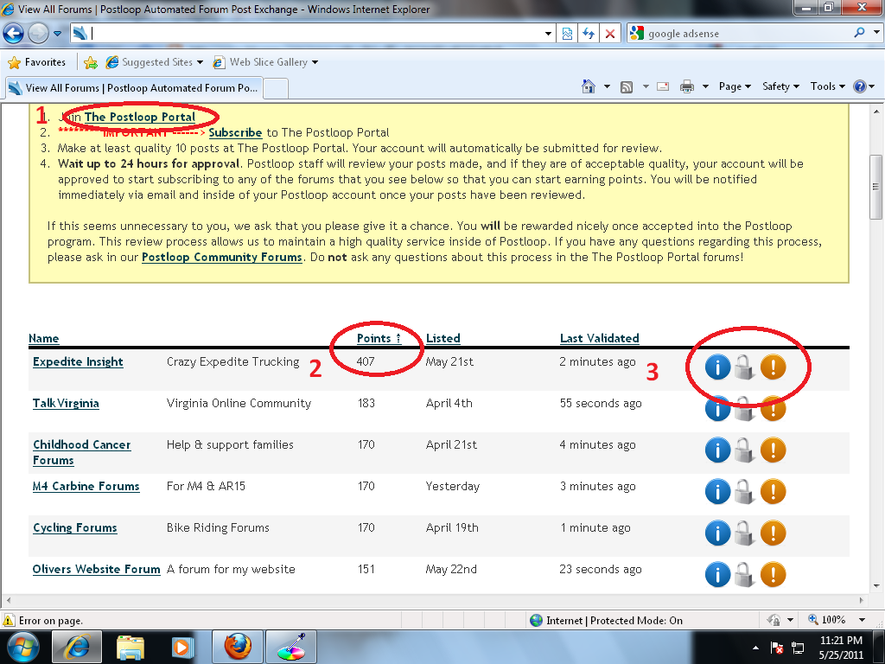
Task: Open the Print options dropdown arrow
Action: (x=705, y=87)
